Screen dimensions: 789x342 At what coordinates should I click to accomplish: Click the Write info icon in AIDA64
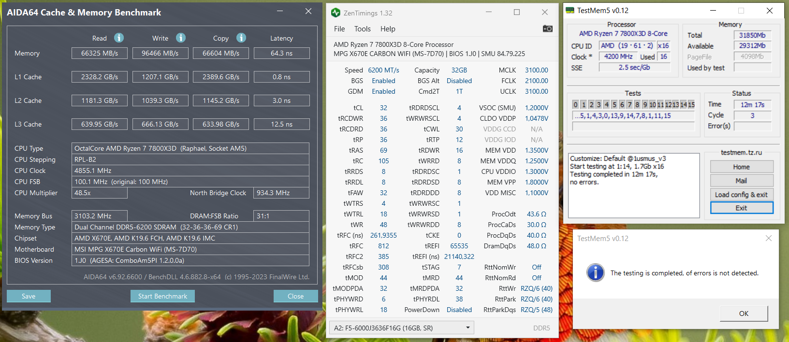(181, 38)
